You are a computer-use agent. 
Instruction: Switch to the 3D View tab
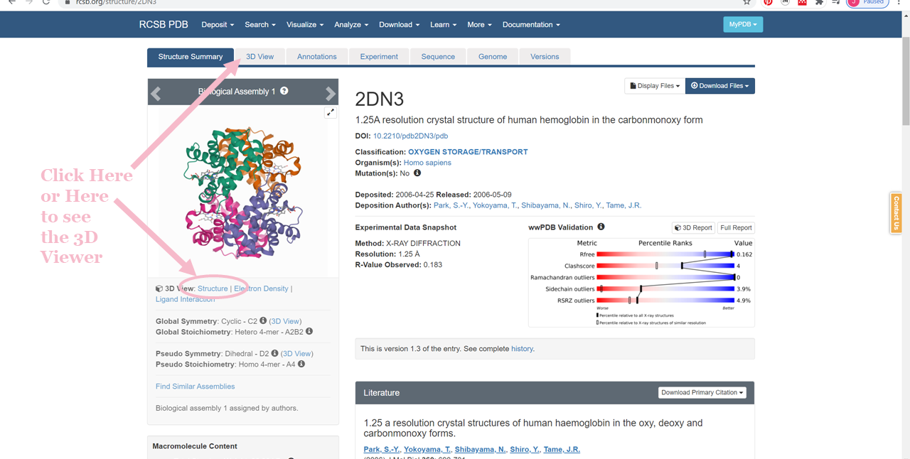pos(259,57)
